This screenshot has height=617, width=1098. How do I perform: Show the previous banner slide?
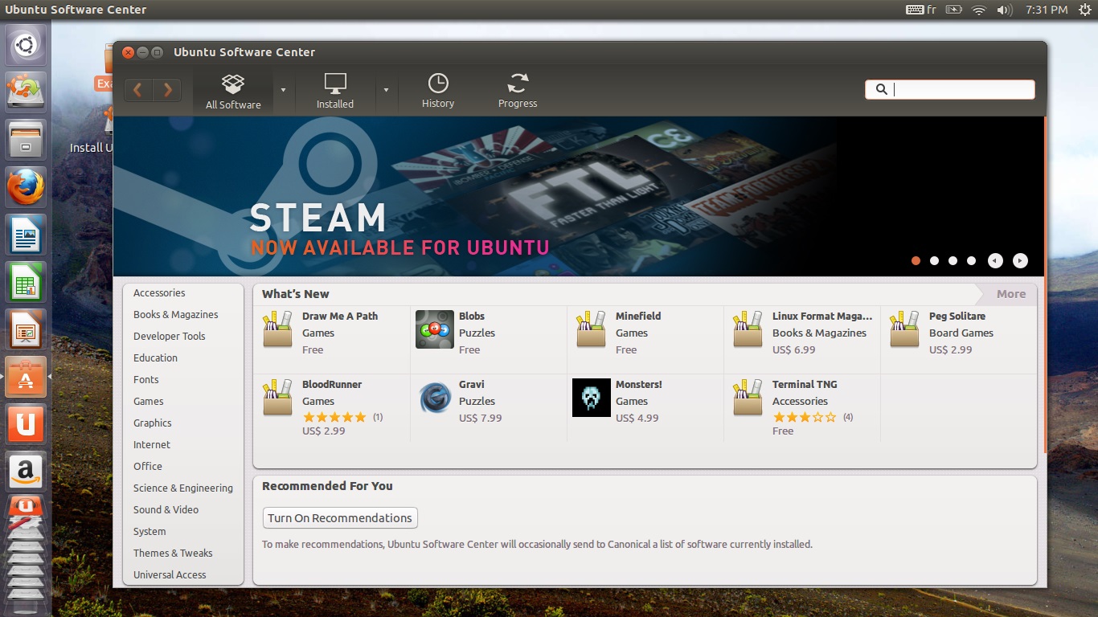(x=995, y=260)
